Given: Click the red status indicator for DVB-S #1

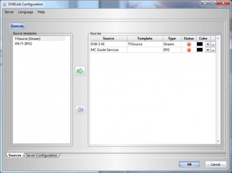Looking at the screenshot, I should coord(189,44).
